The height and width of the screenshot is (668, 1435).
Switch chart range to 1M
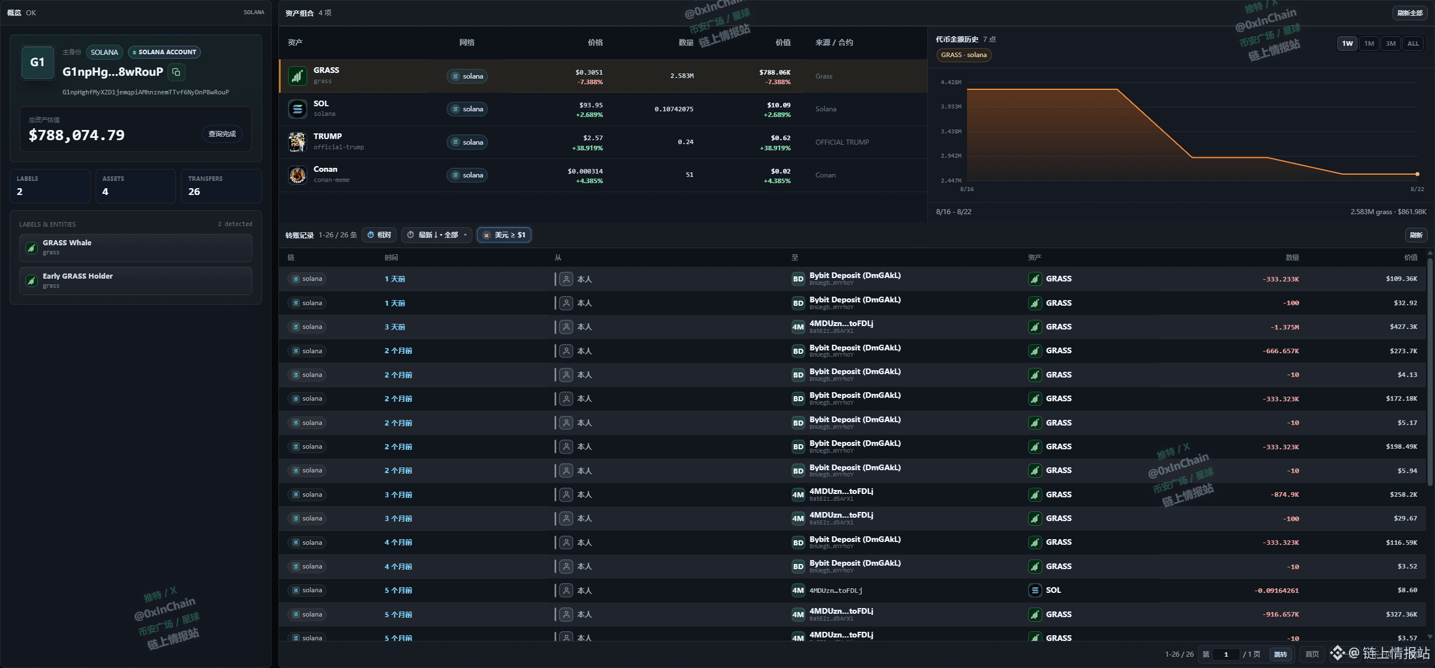pos(1369,44)
